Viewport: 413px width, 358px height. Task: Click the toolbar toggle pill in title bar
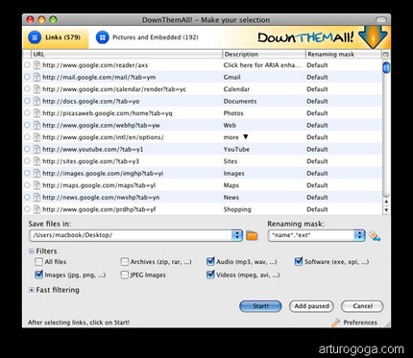pyautogui.click(x=381, y=20)
